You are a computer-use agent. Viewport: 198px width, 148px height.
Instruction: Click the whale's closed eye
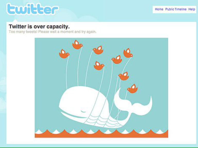click(x=83, y=111)
